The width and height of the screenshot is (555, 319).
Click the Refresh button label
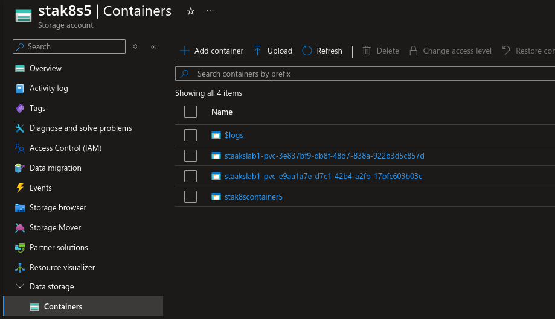click(x=329, y=51)
